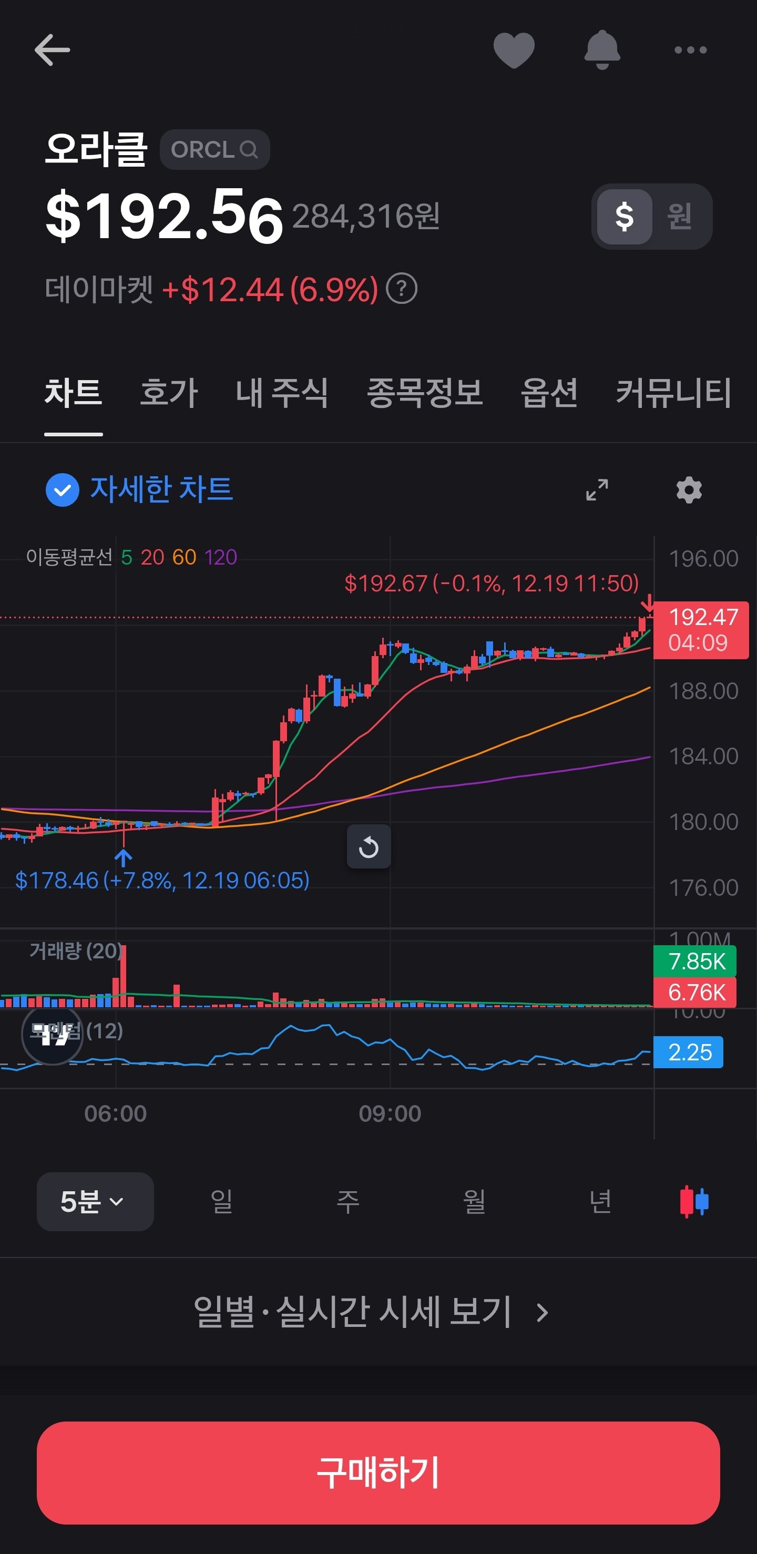
Task: Tap the 거래량 (20) volume indicator label
Action: click(x=76, y=952)
